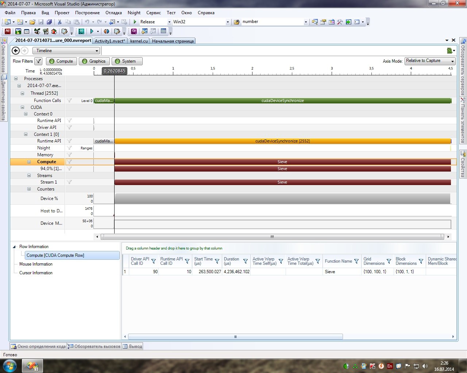
Task: Open the Axis Mode dropdown
Action: tap(430, 61)
